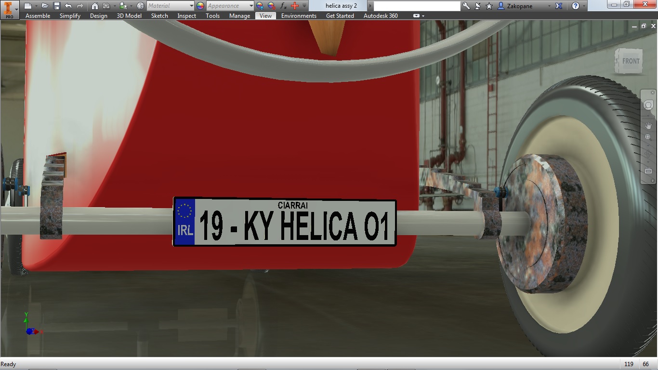This screenshot has width=658, height=370.
Task: Undo the last action
Action: 68,6
